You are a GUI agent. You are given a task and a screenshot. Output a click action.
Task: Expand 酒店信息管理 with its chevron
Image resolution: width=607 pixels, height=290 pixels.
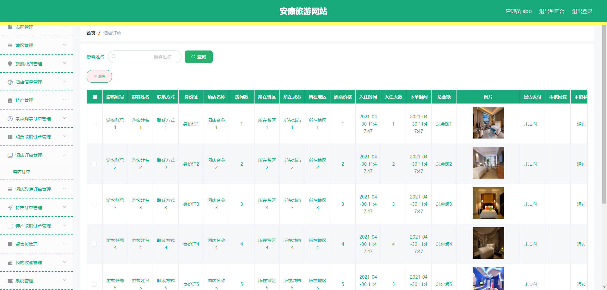[x=64, y=82]
